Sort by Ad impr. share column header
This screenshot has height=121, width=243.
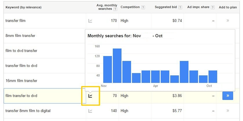click(199, 7)
